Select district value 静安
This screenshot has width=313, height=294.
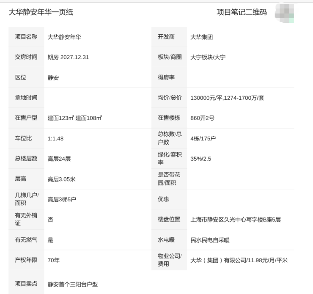[53, 78]
